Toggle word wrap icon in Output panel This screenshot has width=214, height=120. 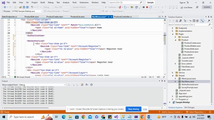pyautogui.click(x=87, y=85)
